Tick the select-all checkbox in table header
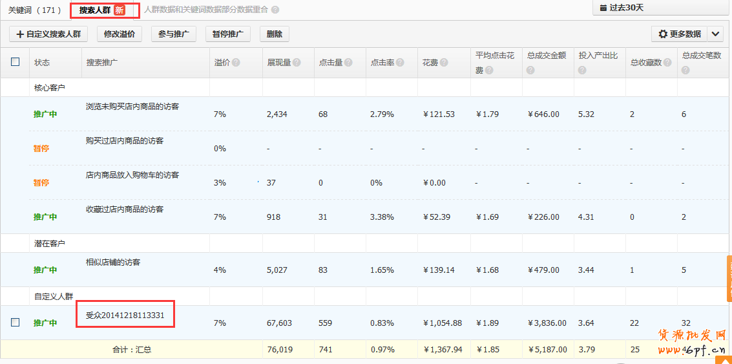The height and width of the screenshot is (364, 732). coord(16,62)
